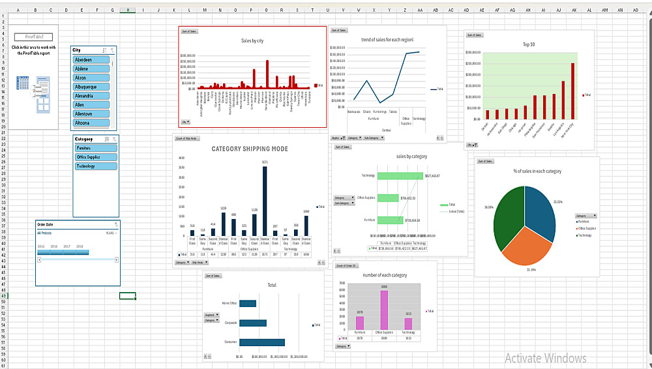The width and height of the screenshot is (652, 369).
Task: Click Office Supplies bar in number of each category
Action: coord(384,310)
